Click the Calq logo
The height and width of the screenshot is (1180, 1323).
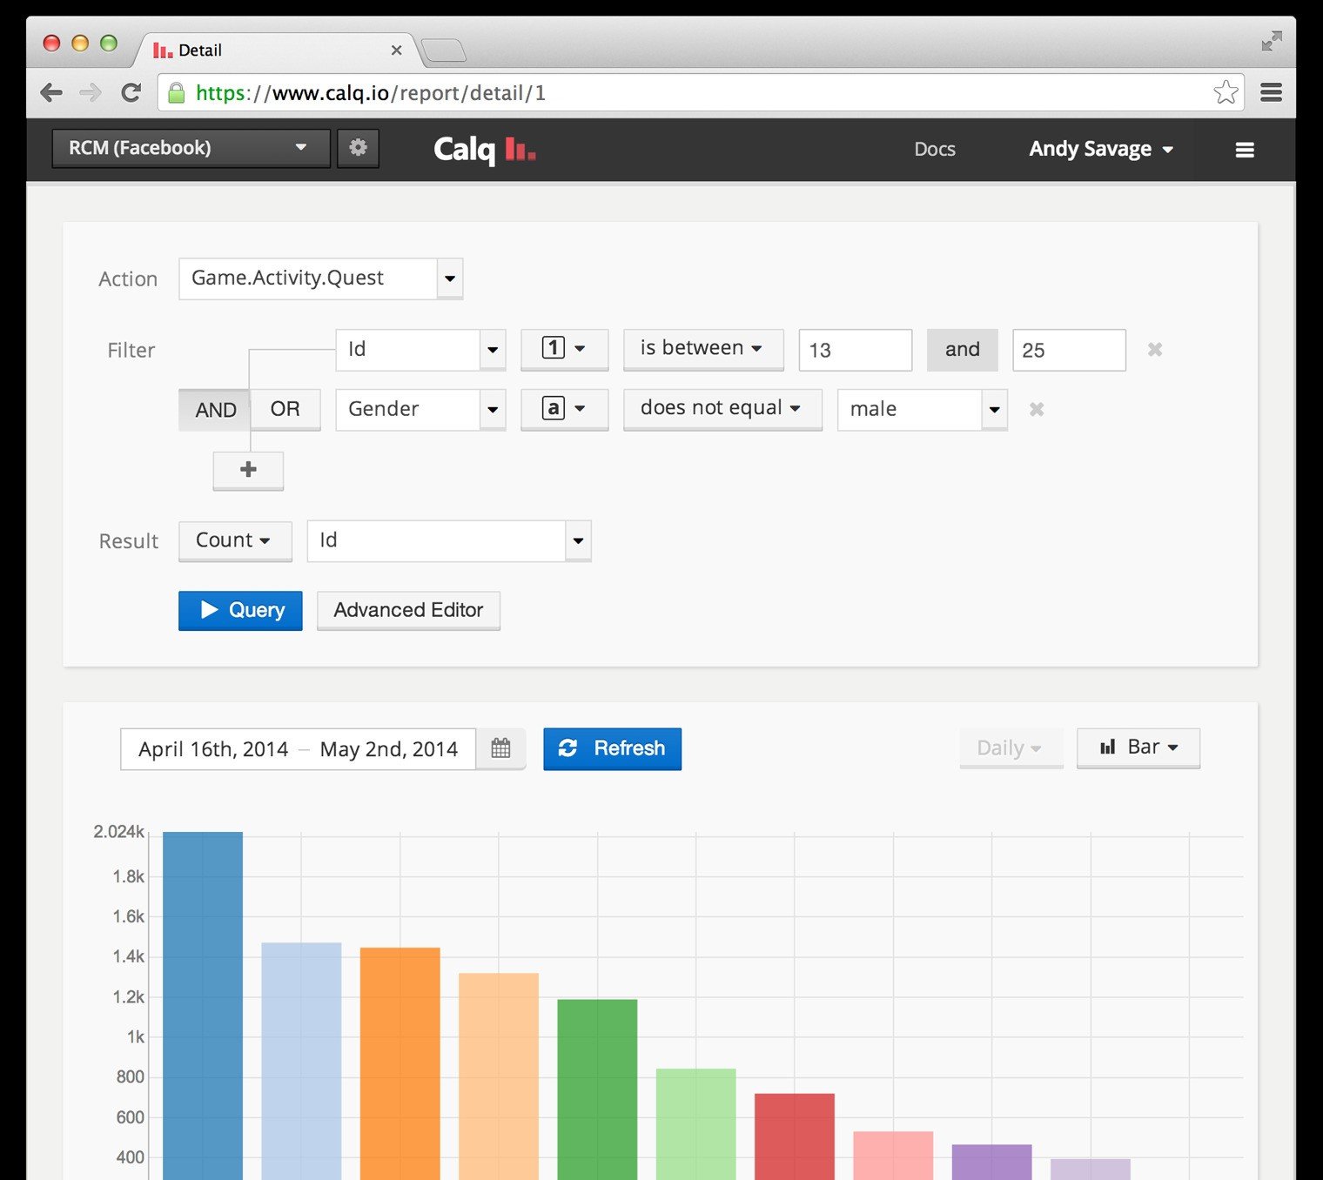coord(484,150)
